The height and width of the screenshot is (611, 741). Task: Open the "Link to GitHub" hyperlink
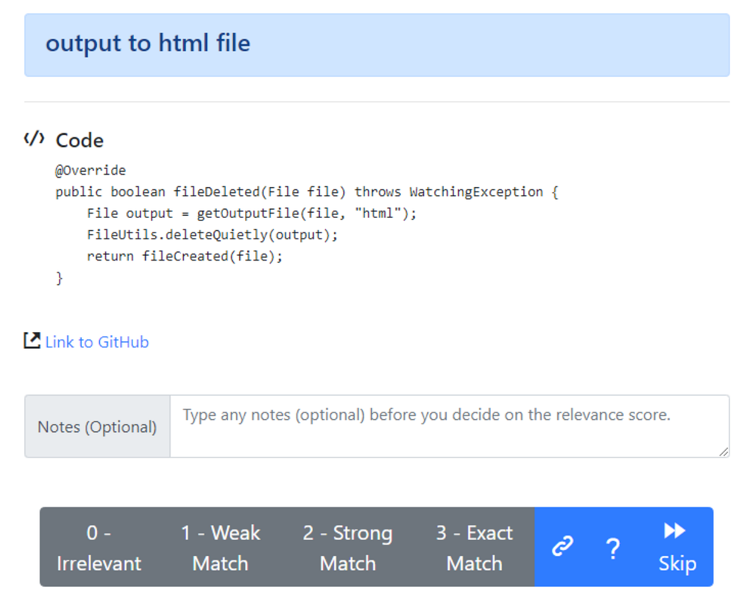96,341
